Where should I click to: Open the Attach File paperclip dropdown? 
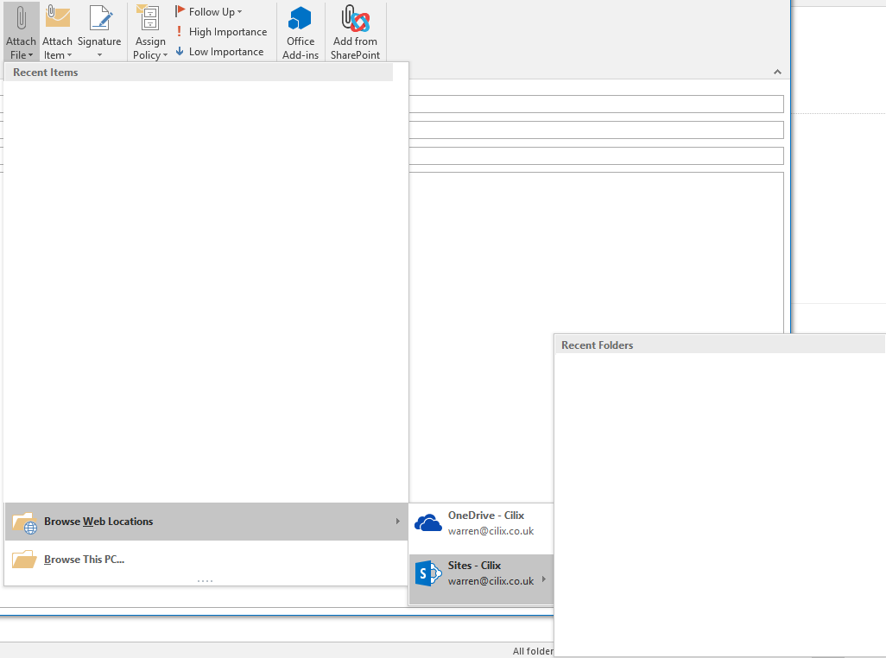21,32
